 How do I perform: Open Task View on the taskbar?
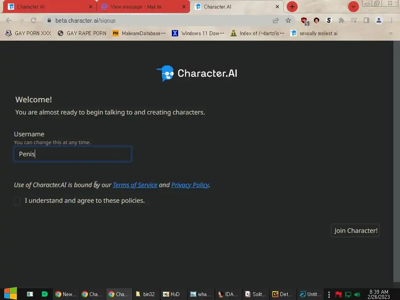30,294
